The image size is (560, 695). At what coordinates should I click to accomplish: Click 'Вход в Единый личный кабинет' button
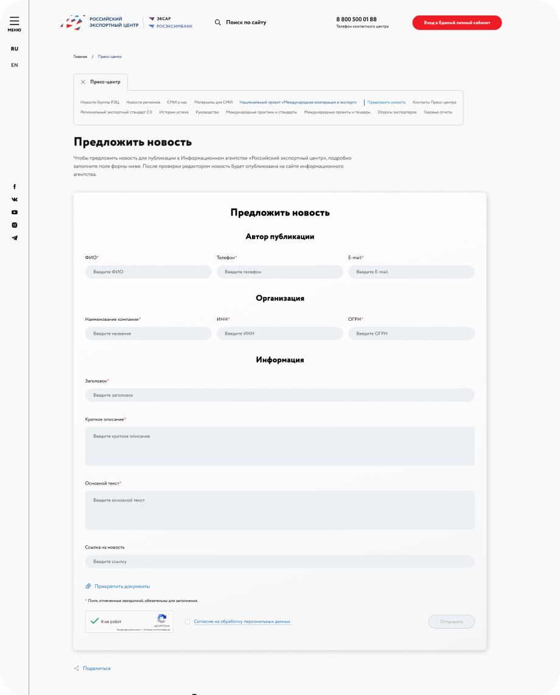(457, 23)
